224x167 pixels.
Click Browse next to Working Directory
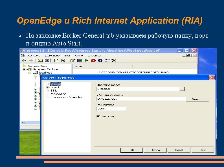tap(197, 99)
